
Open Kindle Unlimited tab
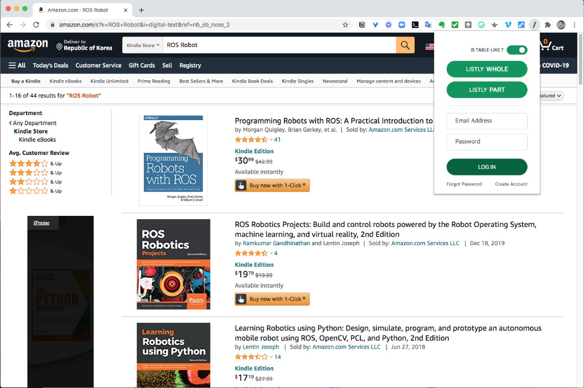(x=110, y=81)
